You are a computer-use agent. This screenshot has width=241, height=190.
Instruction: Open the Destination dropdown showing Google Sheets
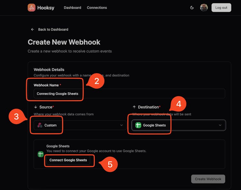coord(179,125)
